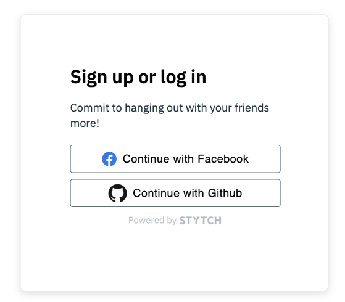The width and height of the screenshot is (345, 302).
Task: Click the 'Continue with Github' label text
Action: [188, 193]
